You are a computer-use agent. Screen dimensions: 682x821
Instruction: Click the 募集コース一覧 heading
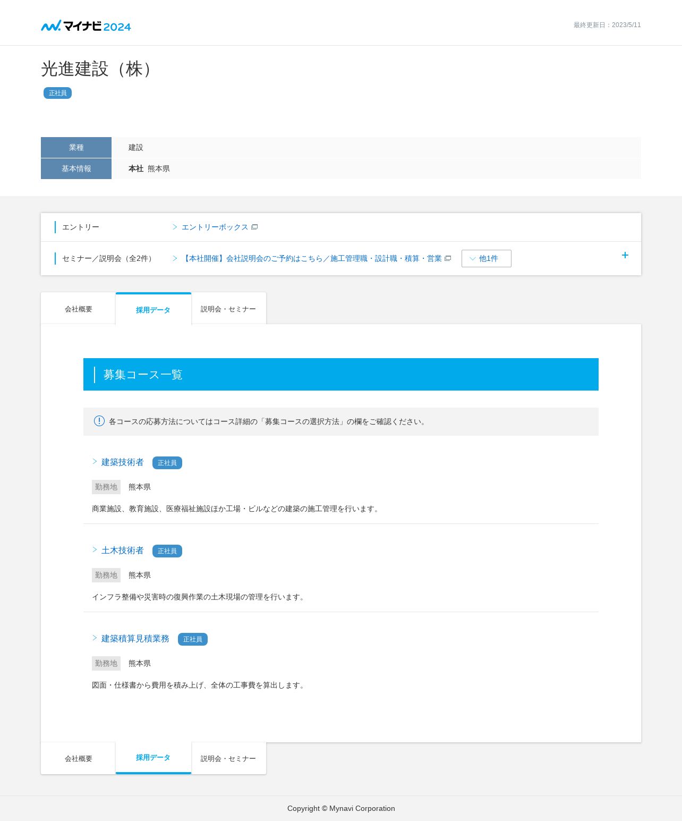[x=143, y=375]
